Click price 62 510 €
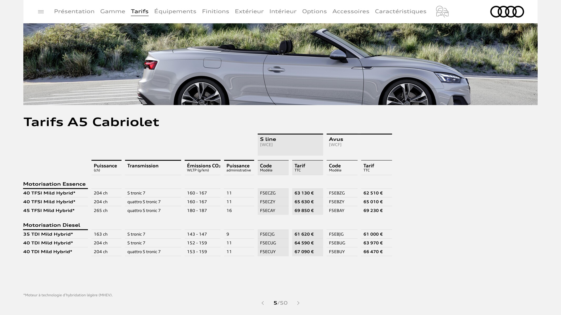This screenshot has height=315, width=561. coord(373,193)
